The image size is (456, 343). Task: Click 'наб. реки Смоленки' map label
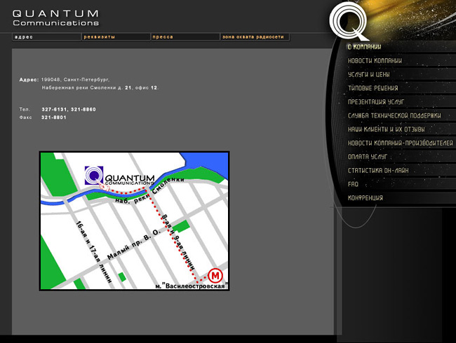tap(149, 190)
